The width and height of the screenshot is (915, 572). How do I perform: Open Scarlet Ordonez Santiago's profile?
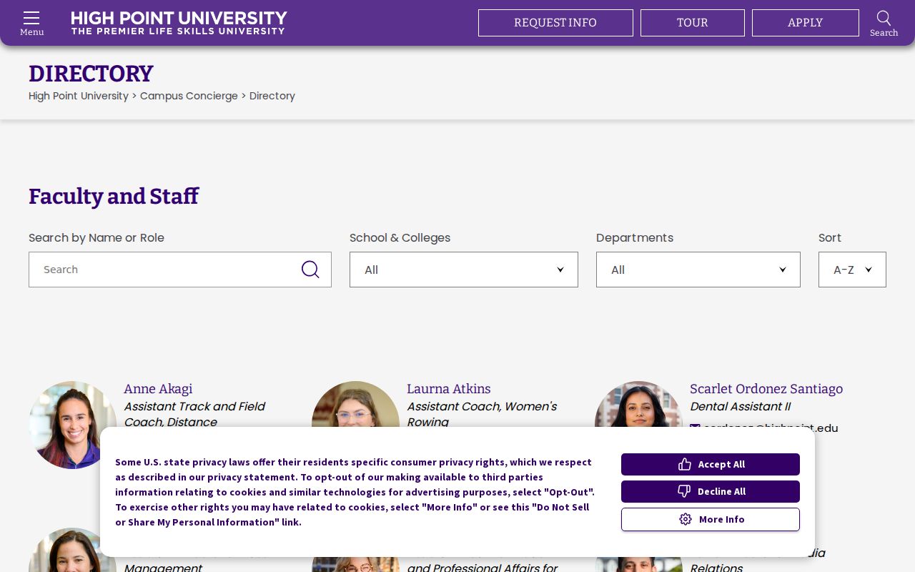766,389
